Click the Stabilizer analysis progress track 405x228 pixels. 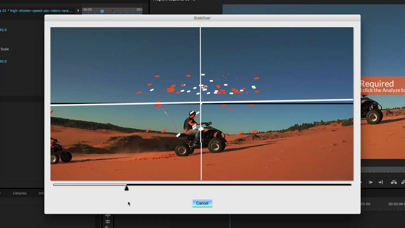[202, 185]
